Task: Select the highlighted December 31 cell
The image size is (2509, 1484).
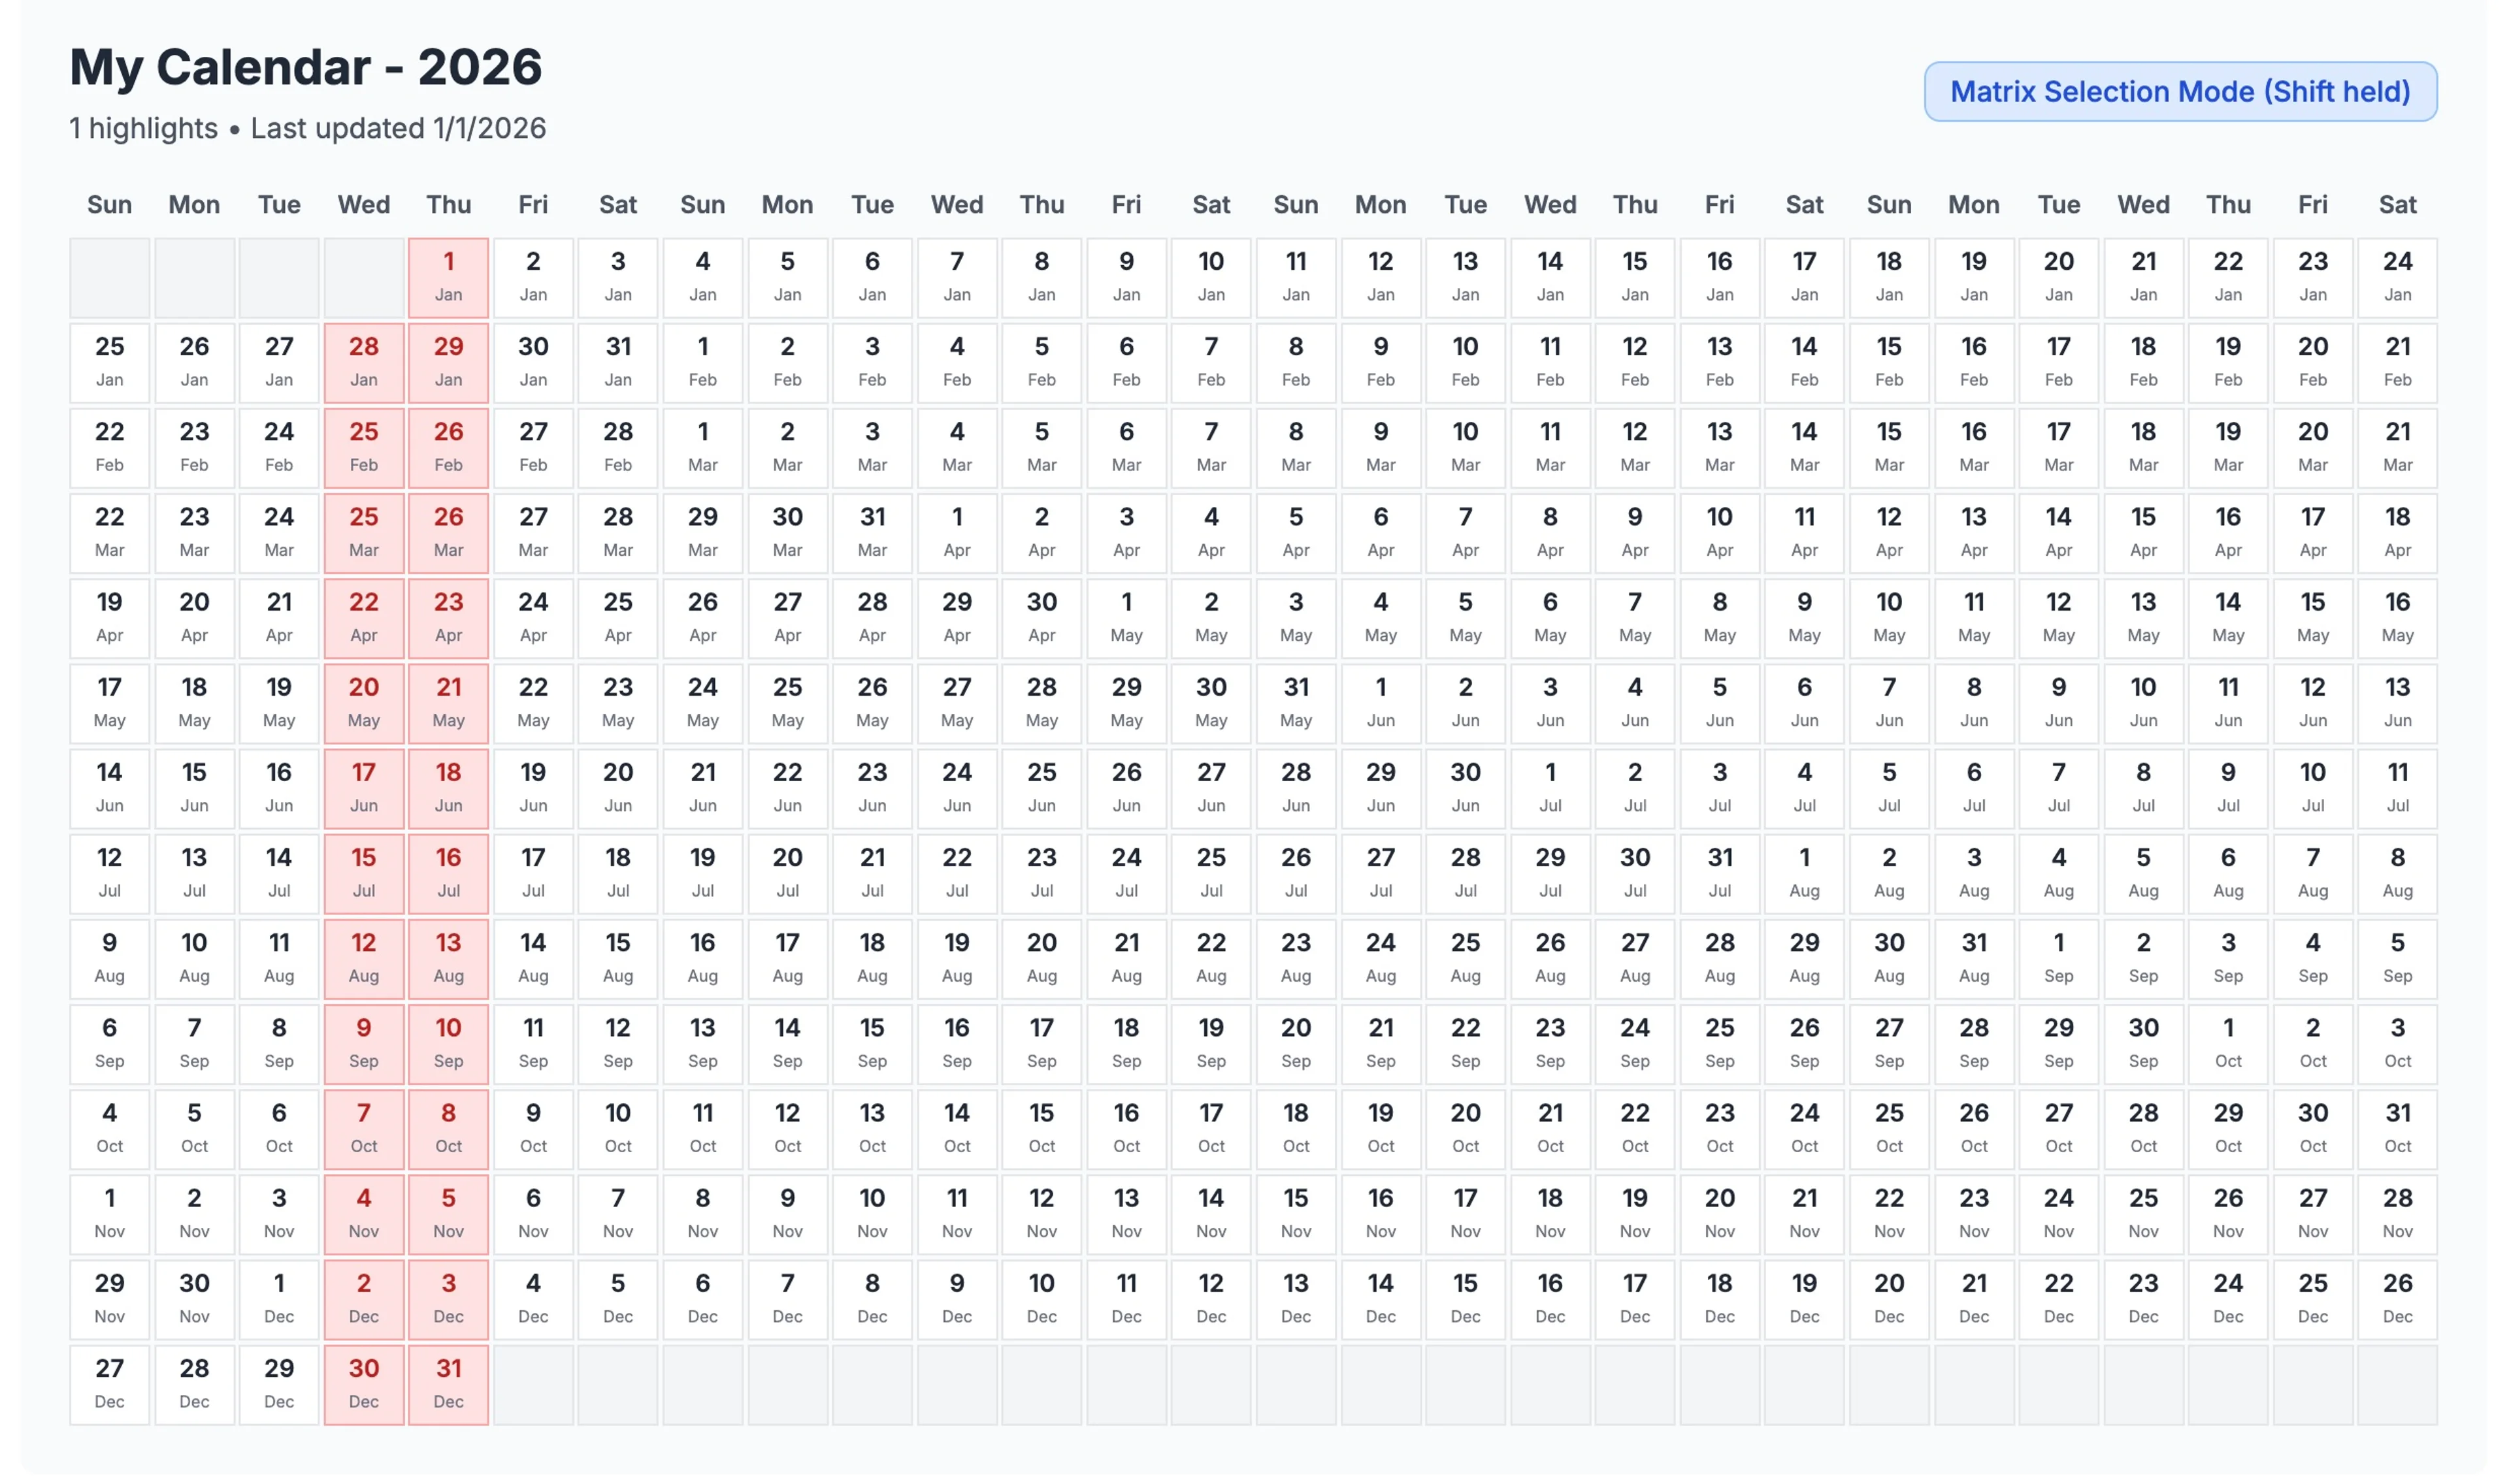Action: pyautogui.click(x=449, y=1384)
